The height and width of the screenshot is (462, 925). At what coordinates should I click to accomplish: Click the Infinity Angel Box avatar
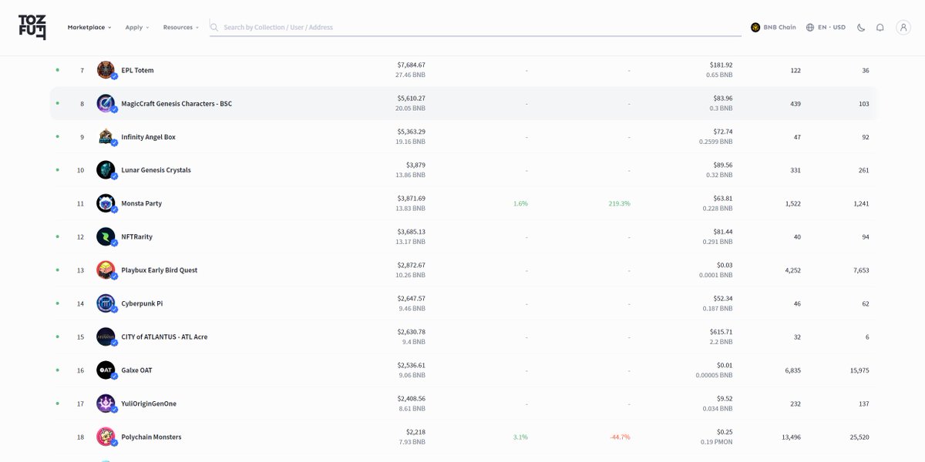point(106,137)
